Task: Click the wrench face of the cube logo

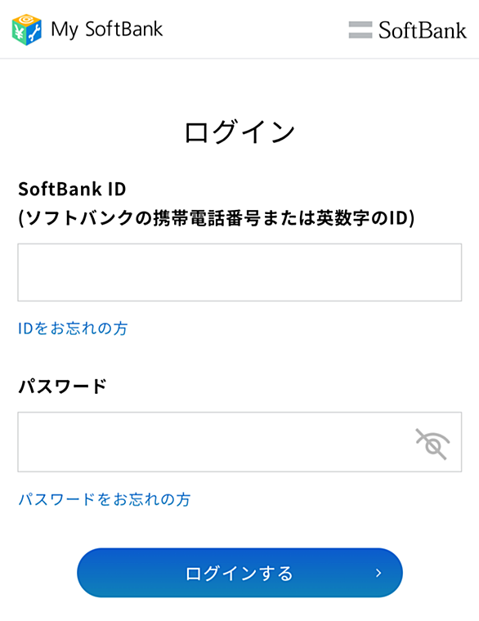Action: [x=34, y=34]
